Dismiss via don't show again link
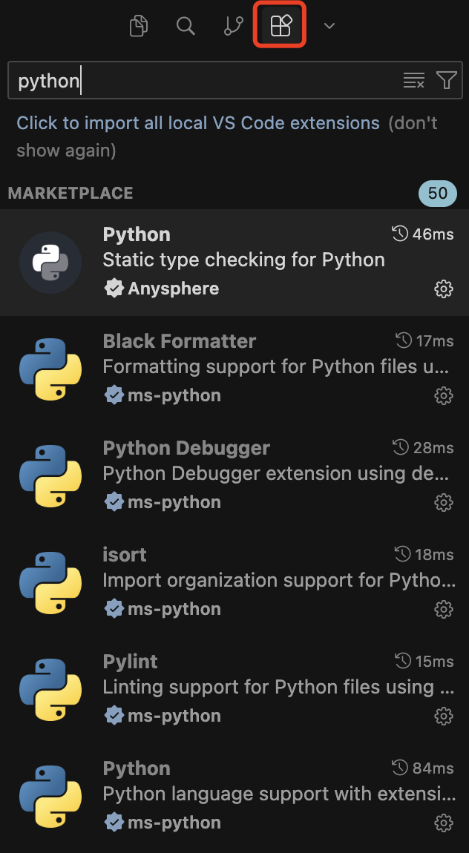Screen dimensions: 469x853 [x=227, y=136]
